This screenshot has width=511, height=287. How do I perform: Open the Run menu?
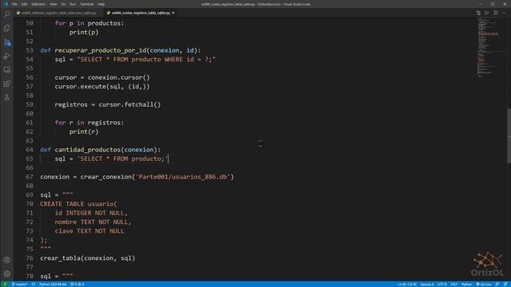coord(73,4)
